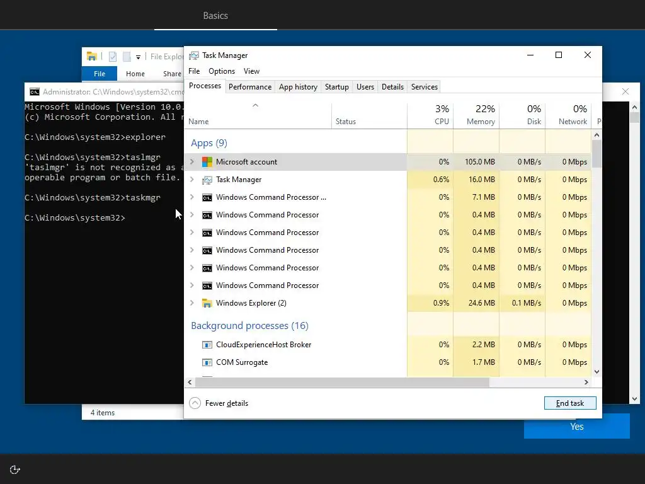
Task: Sort by the CPU column header
Action: (430, 115)
